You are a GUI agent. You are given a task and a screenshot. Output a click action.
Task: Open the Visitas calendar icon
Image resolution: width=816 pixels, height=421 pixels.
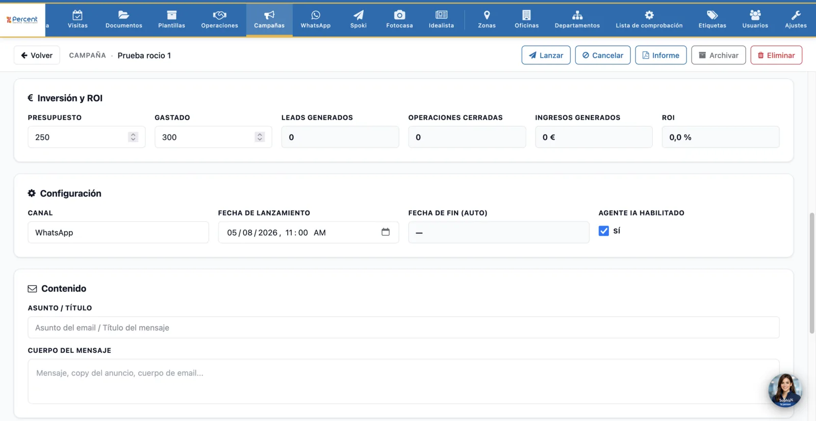[78, 15]
